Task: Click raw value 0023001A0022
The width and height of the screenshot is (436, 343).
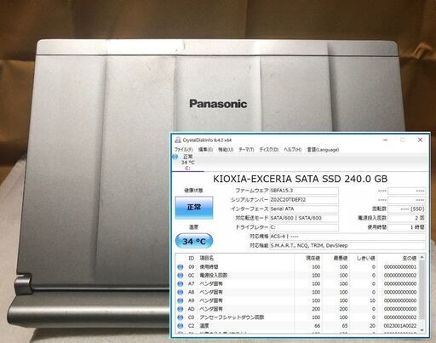Action: coord(400,326)
